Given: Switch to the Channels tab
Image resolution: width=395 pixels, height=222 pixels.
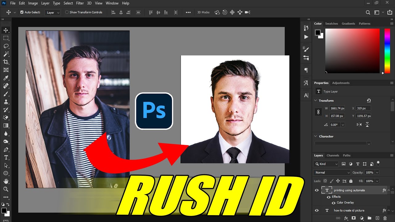Looking at the screenshot, I should 333,155.
